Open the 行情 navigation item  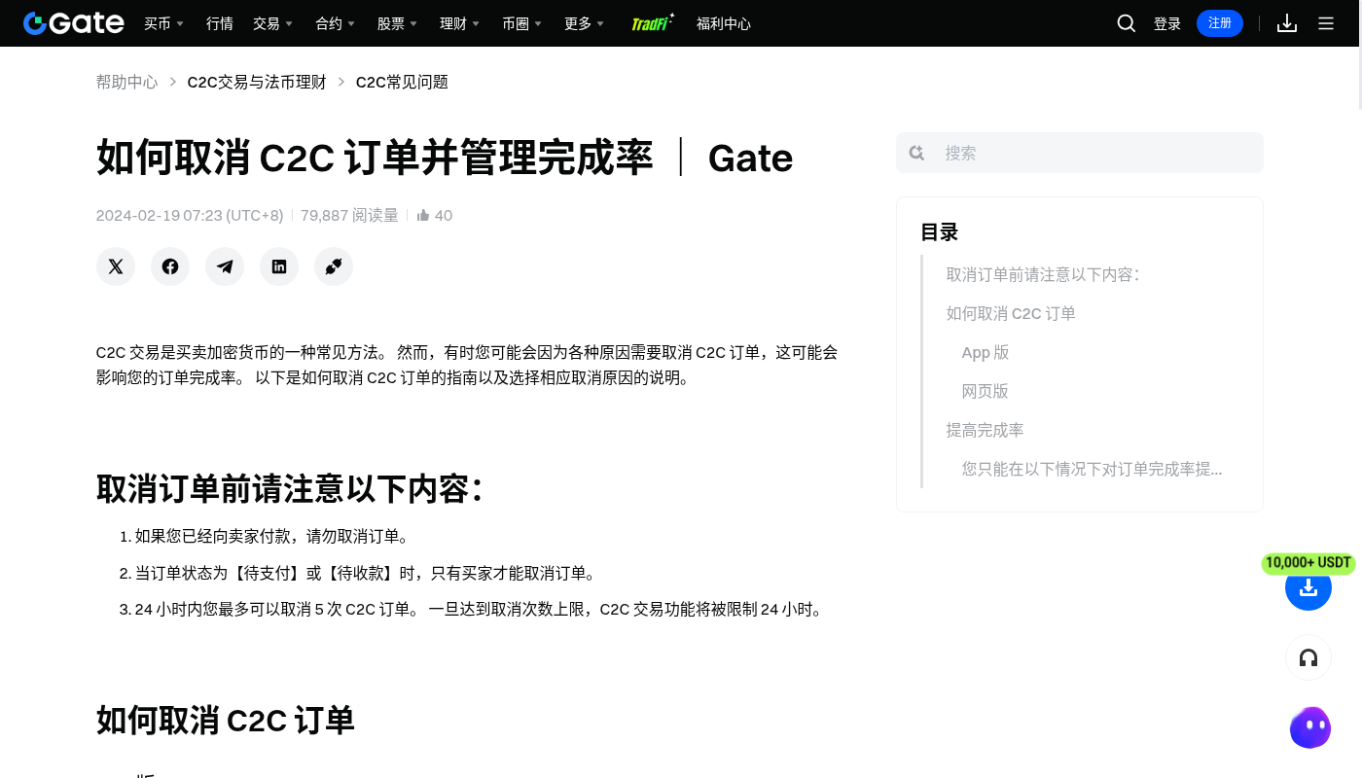point(220,23)
